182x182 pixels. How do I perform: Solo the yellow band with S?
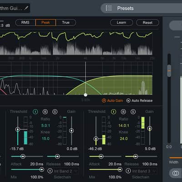[x=133, y=112]
